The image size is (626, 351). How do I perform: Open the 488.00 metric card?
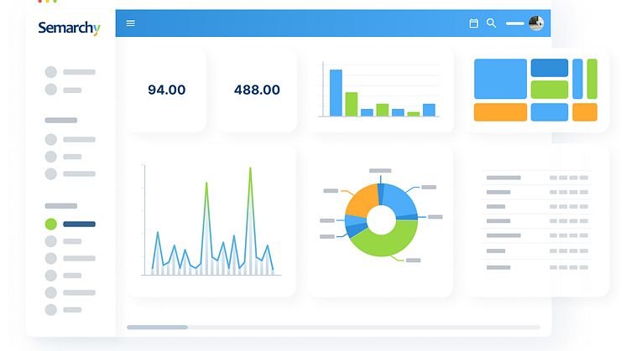pos(257,90)
